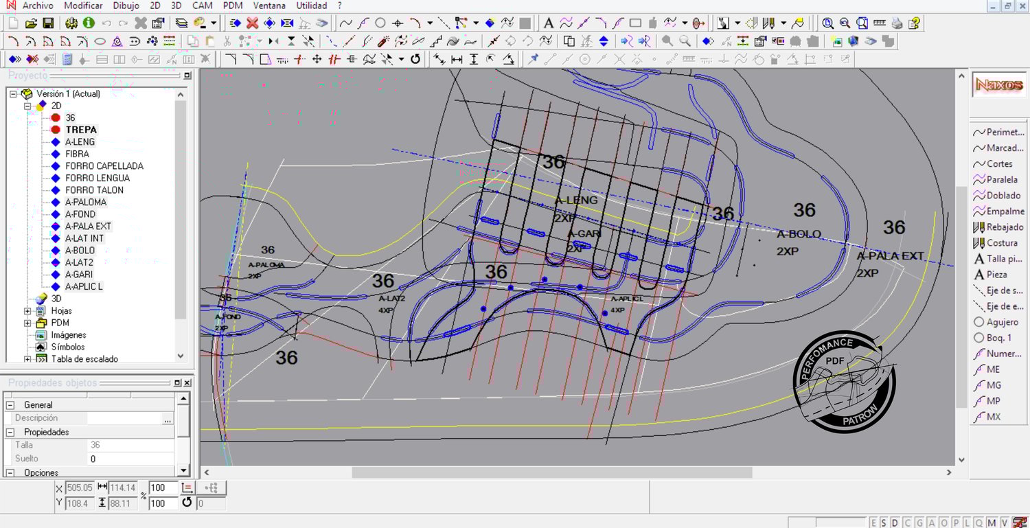Select the A-PALOMA piece in tree

86,202
